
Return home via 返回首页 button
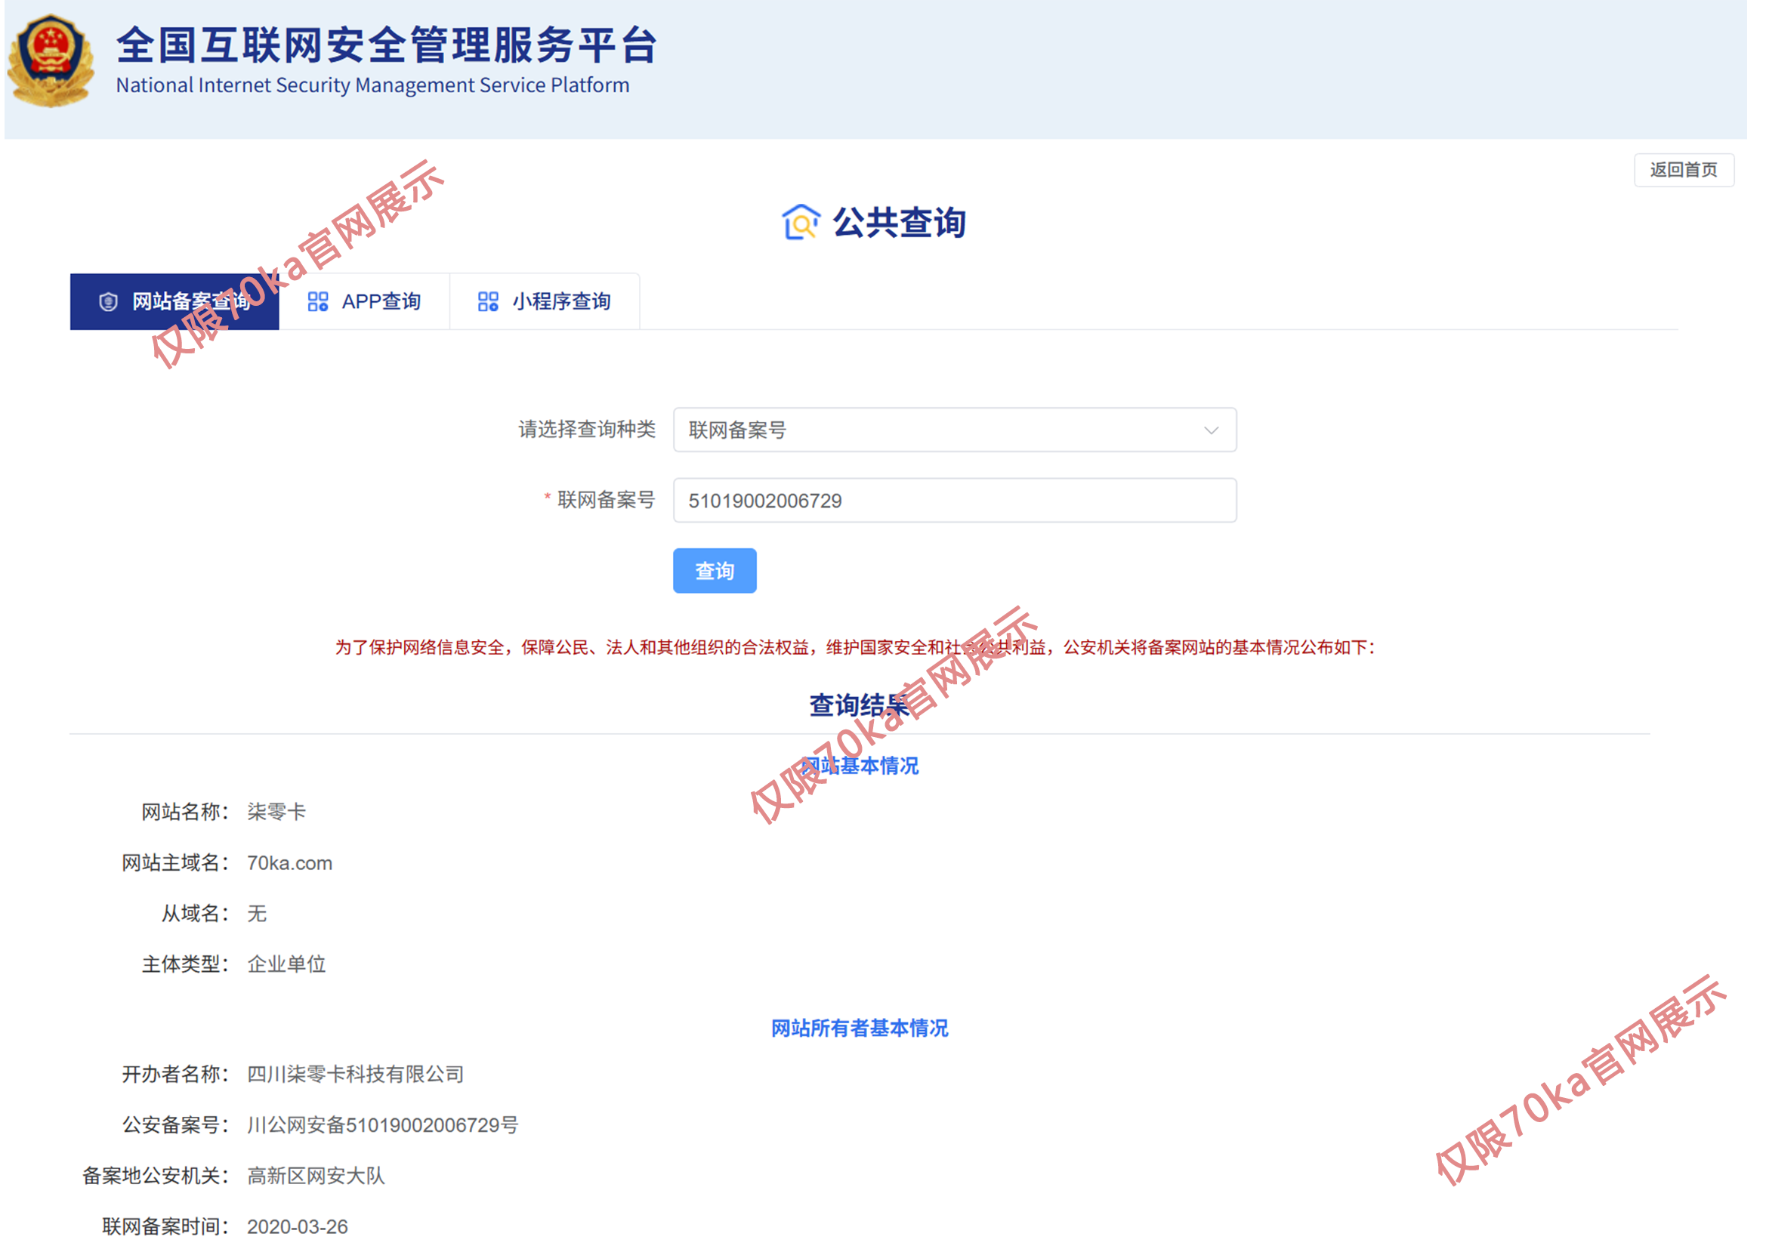pos(1684,170)
